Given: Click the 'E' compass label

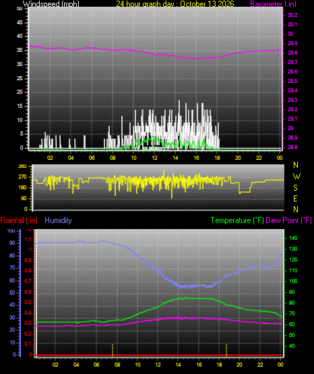Looking at the screenshot, I should point(295,198).
